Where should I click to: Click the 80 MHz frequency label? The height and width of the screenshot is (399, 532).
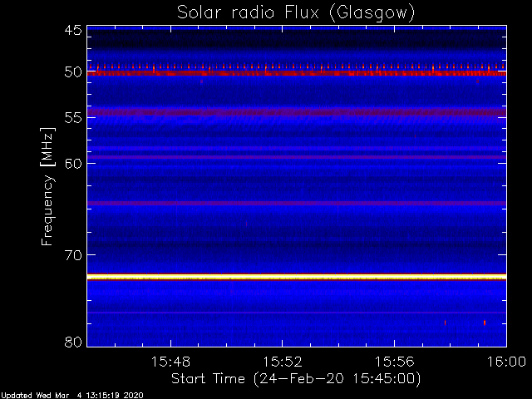(73, 342)
